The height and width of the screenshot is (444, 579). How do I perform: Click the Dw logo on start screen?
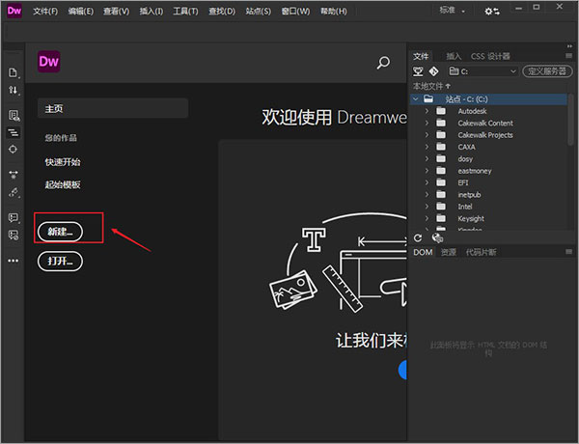pos(49,62)
